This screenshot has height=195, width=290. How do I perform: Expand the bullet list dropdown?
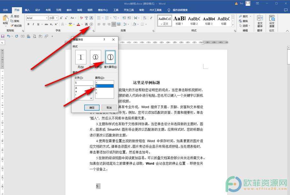click(103, 18)
